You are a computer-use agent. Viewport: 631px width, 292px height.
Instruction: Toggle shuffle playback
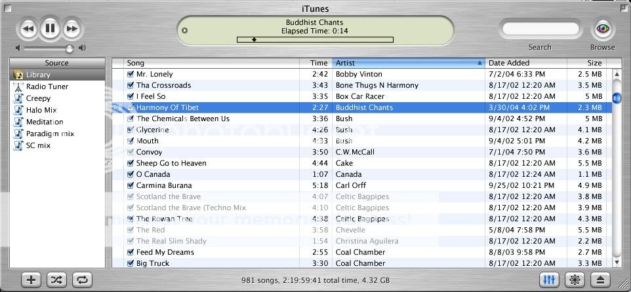[56, 280]
